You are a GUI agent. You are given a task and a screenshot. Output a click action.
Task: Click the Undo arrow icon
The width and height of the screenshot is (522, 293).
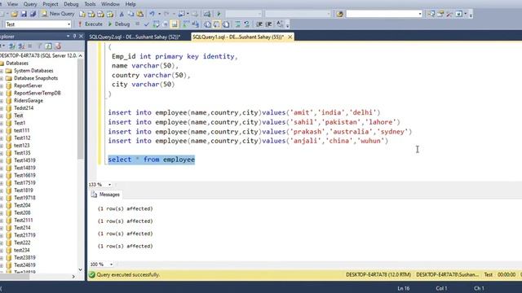click(x=153, y=14)
